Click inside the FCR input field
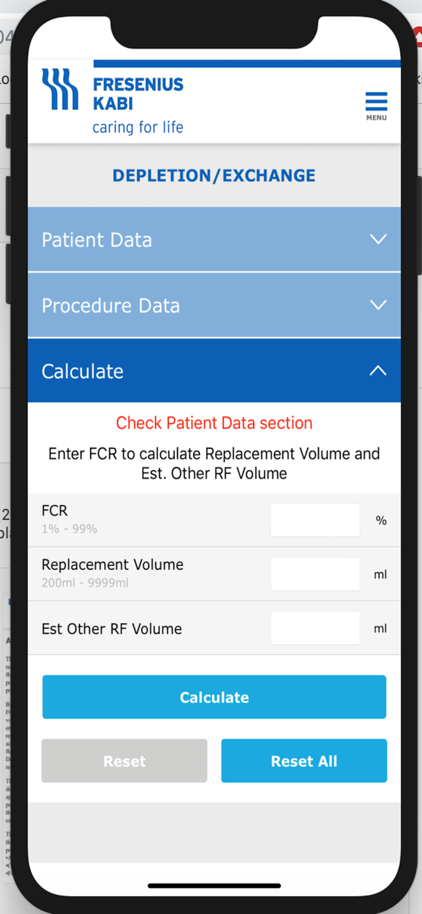This screenshot has height=914, width=422. pos(315,520)
